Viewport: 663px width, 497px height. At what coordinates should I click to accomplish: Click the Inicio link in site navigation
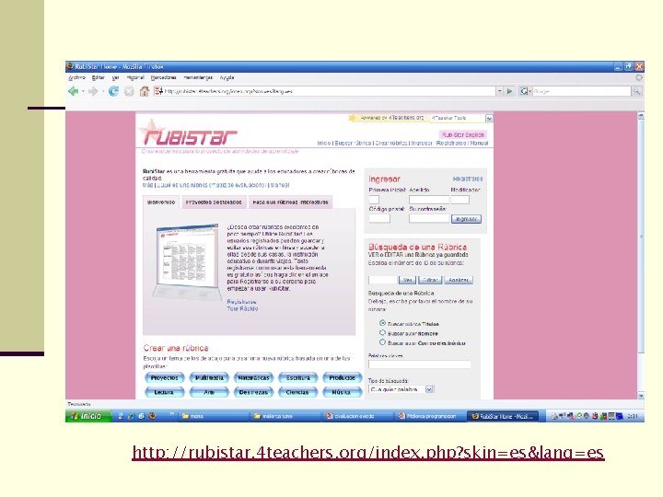click(324, 144)
